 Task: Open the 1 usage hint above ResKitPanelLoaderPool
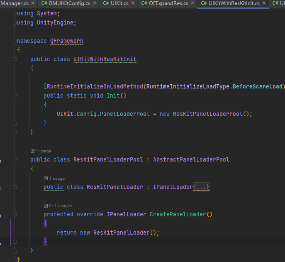(44, 151)
